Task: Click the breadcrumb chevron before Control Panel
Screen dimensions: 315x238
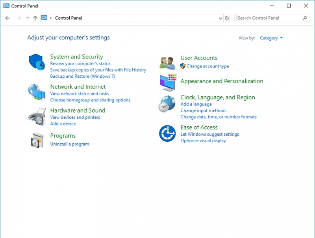Action: pyautogui.click(x=51, y=18)
